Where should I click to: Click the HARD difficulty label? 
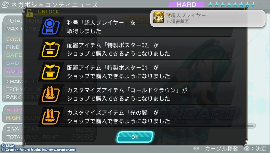(186, 4)
